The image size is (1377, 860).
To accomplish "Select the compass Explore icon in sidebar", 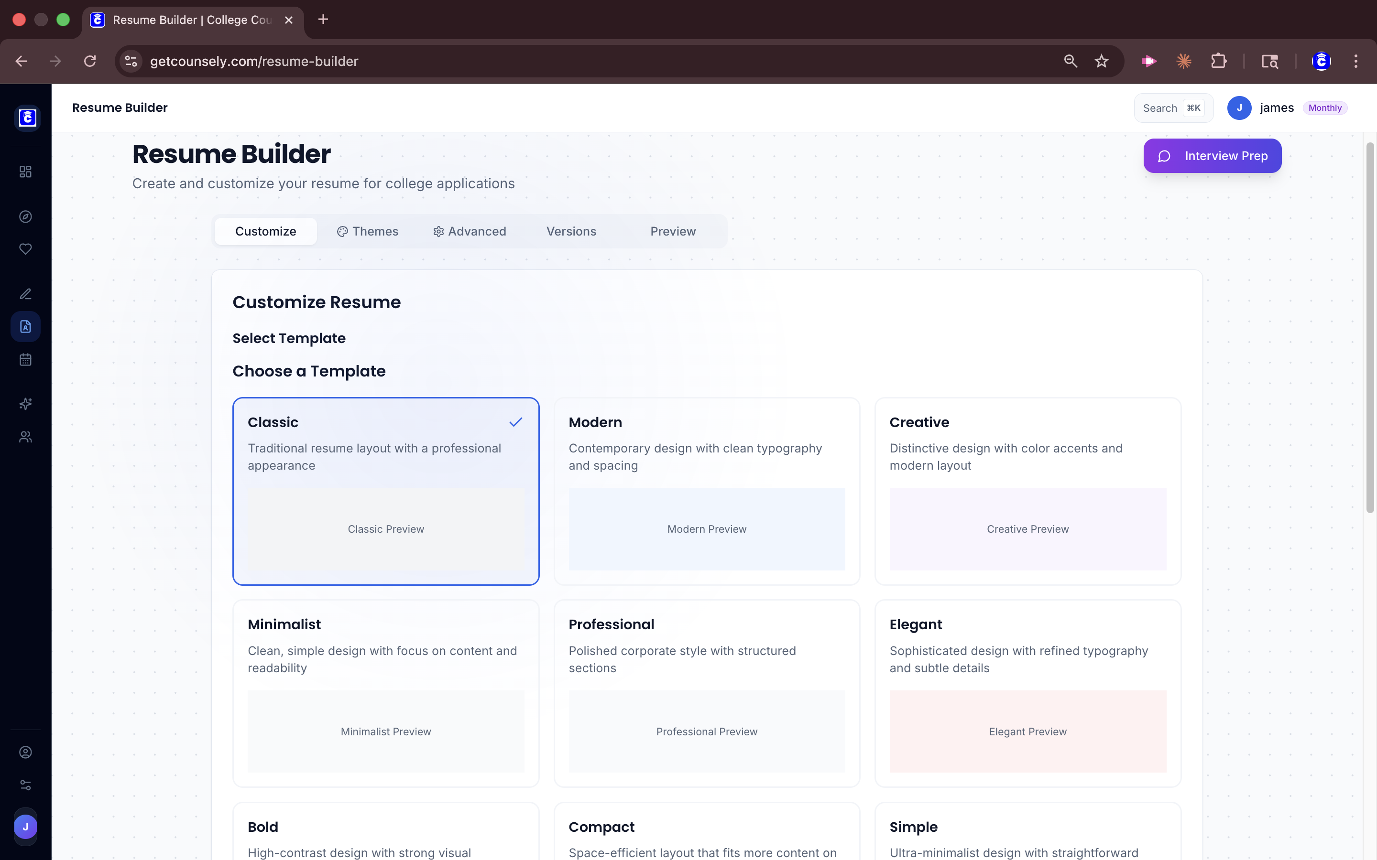I will pos(25,216).
